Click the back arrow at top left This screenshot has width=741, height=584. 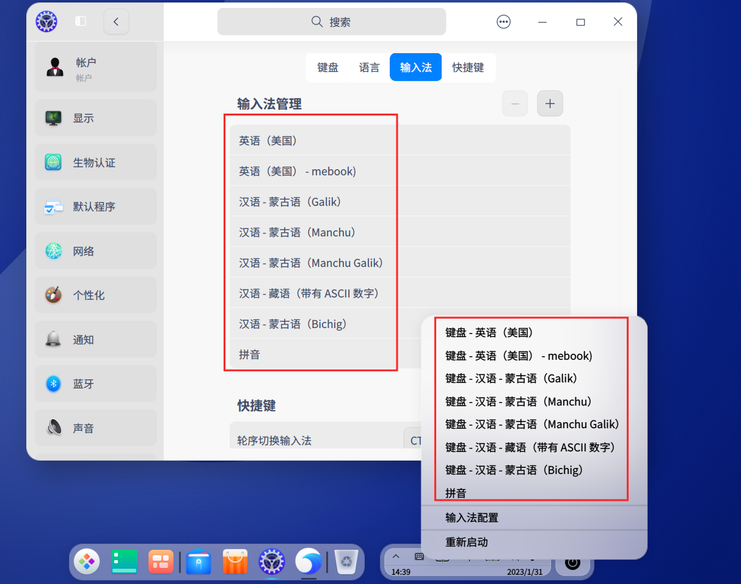[116, 21]
